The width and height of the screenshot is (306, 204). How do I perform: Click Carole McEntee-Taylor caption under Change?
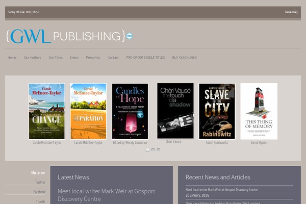tap(46, 142)
